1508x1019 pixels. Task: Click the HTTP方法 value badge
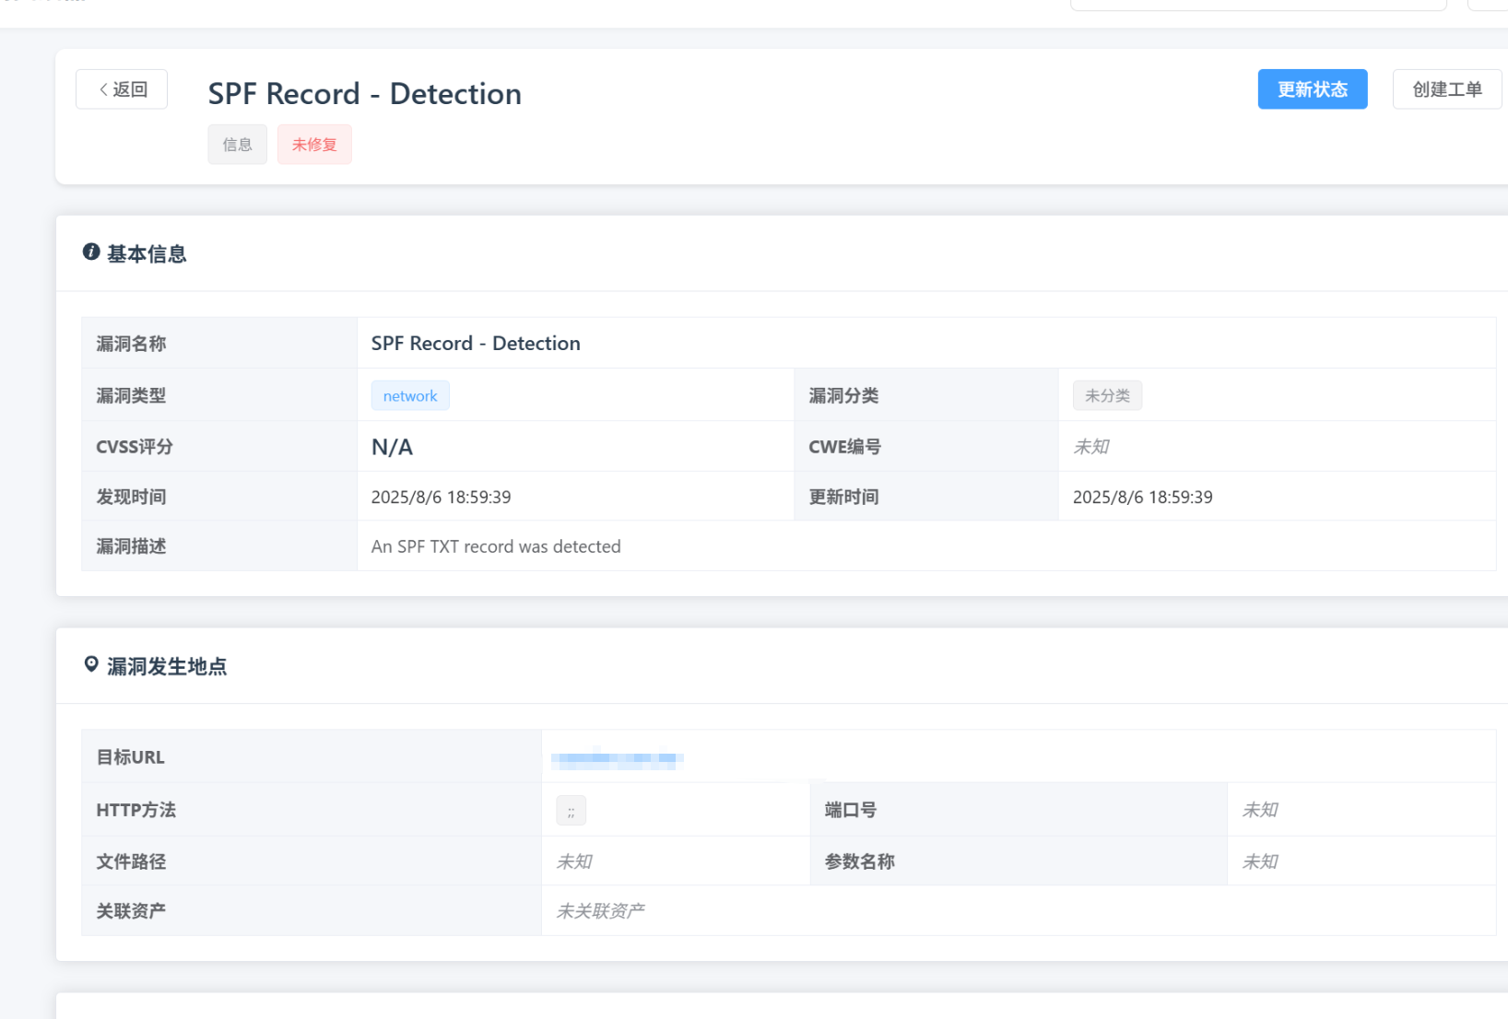(x=571, y=811)
